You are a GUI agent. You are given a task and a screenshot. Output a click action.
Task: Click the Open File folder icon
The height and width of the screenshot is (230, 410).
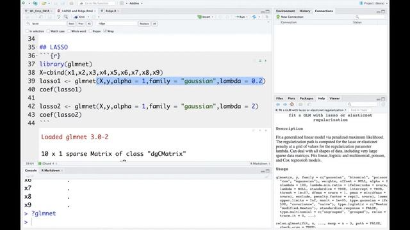(44, 3)
